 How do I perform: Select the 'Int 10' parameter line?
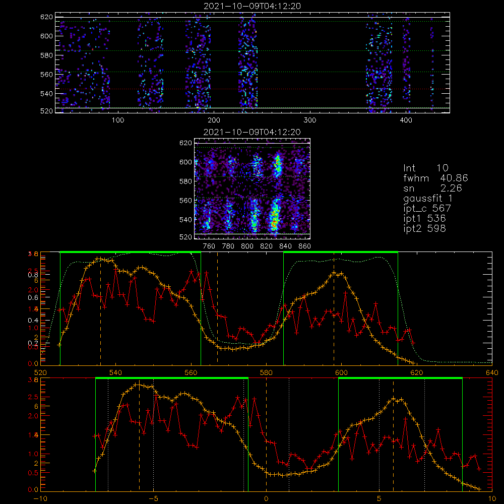click(x=426, y=168)
